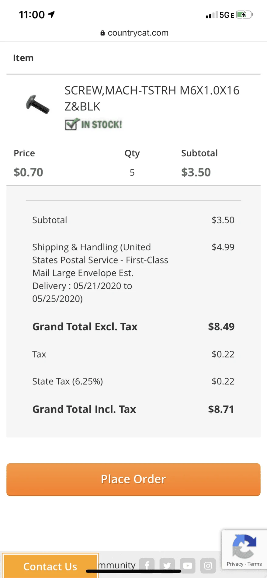267x578 pixels.
Task: Click the In Stock checkmark badge
Action: (94, 124)
